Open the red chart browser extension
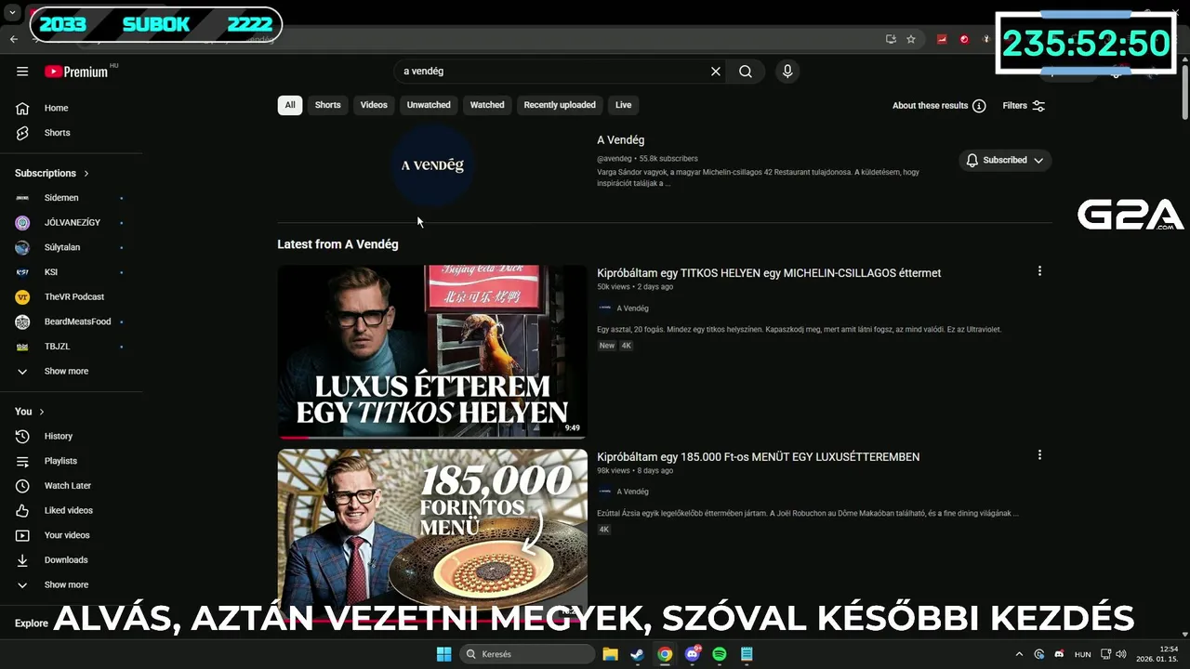 [942, 39]
